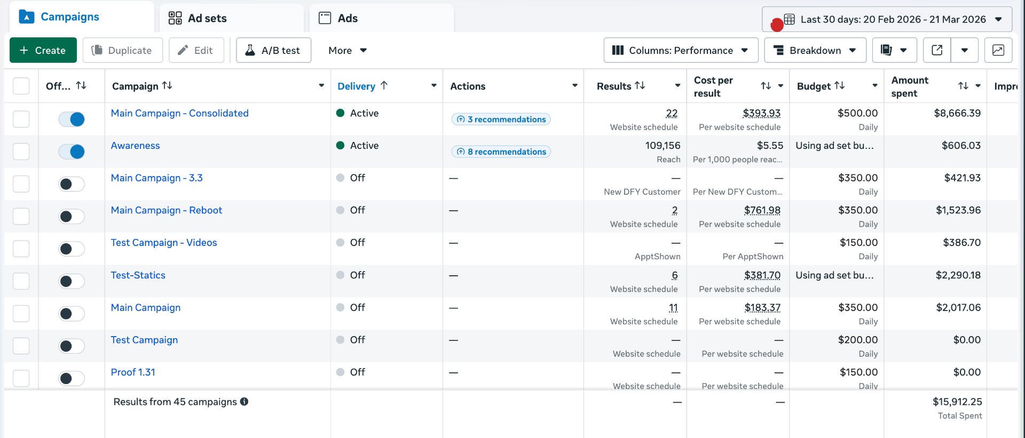1025x438 pixels.
Task: Click the flask icon on A/B test
Action: pos(250,50)
